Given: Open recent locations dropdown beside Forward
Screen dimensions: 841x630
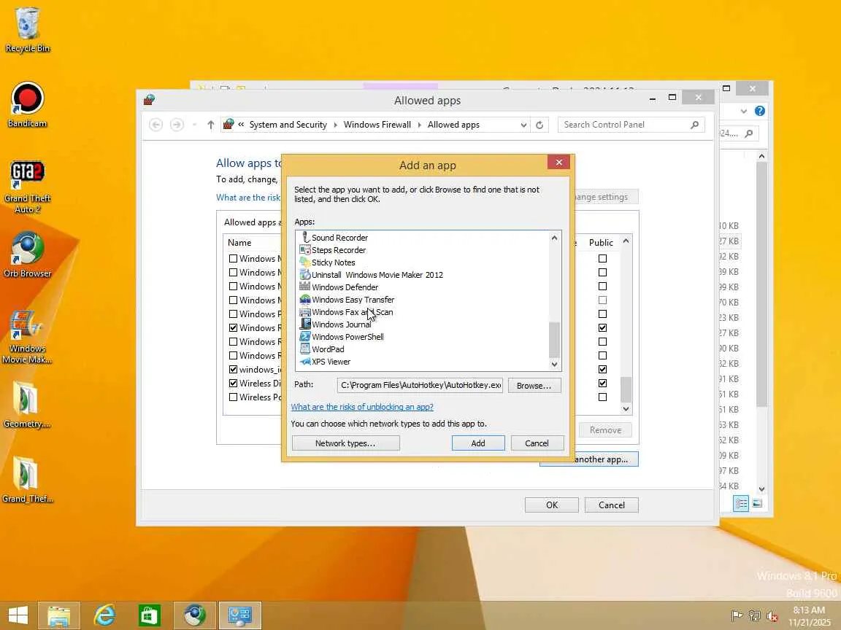Looking at the screenshot, I should pos(194,125).
